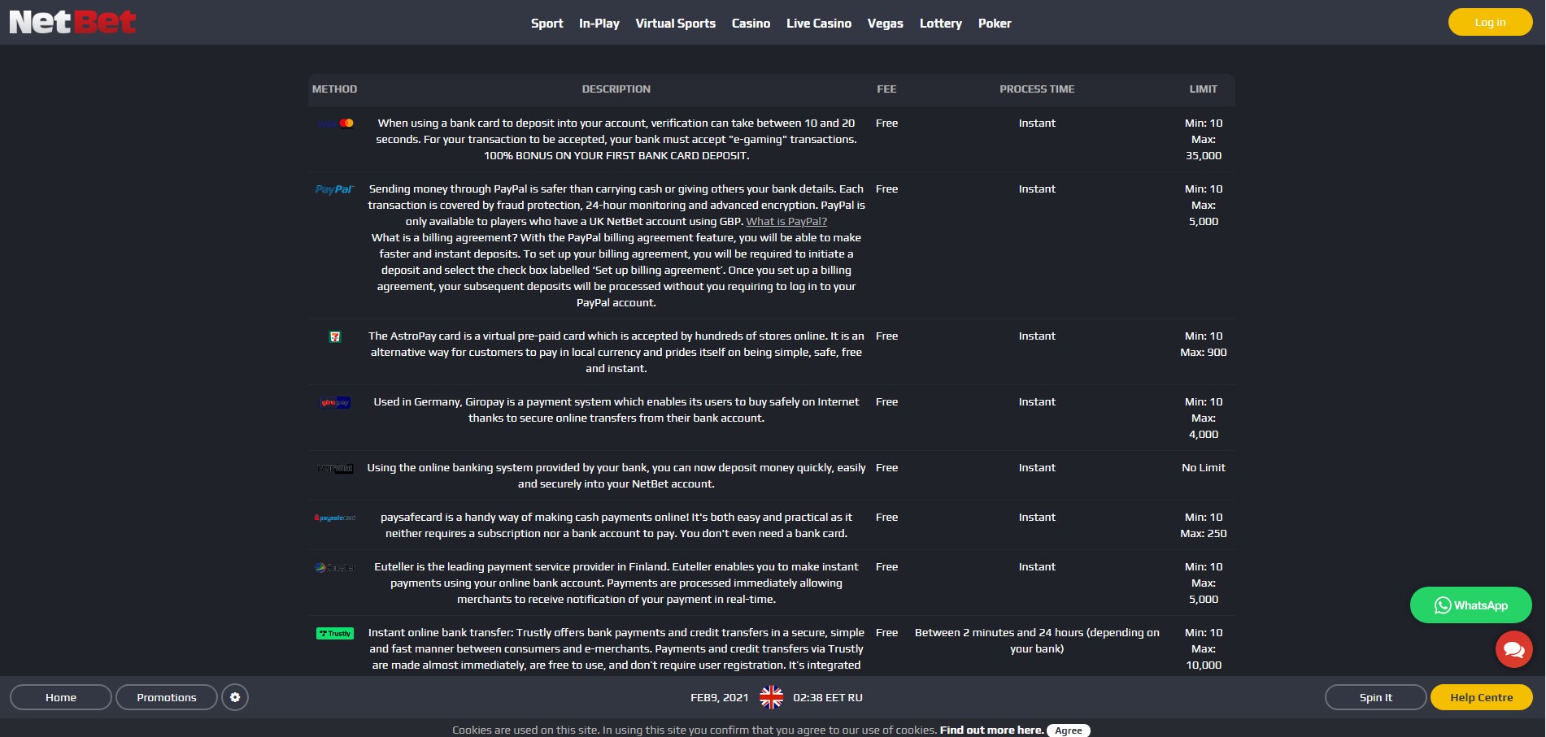1546x737 pixels.
Task: Open the WhatsApp chat button
Action: click(1471, 605)
